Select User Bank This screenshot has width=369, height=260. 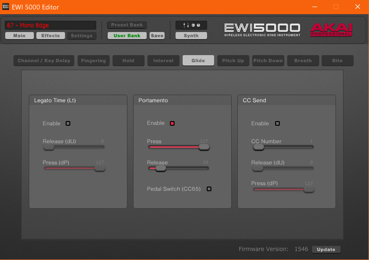tap(127, 36)
